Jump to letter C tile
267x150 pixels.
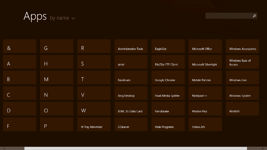coord(20,93)
